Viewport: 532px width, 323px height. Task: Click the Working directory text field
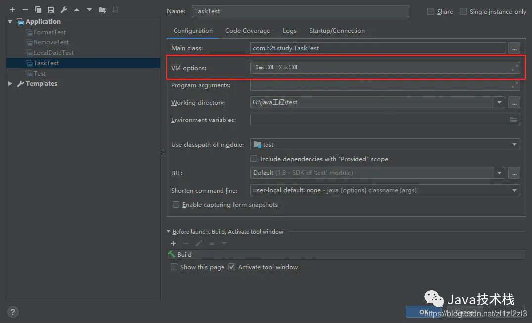point(372,102)
